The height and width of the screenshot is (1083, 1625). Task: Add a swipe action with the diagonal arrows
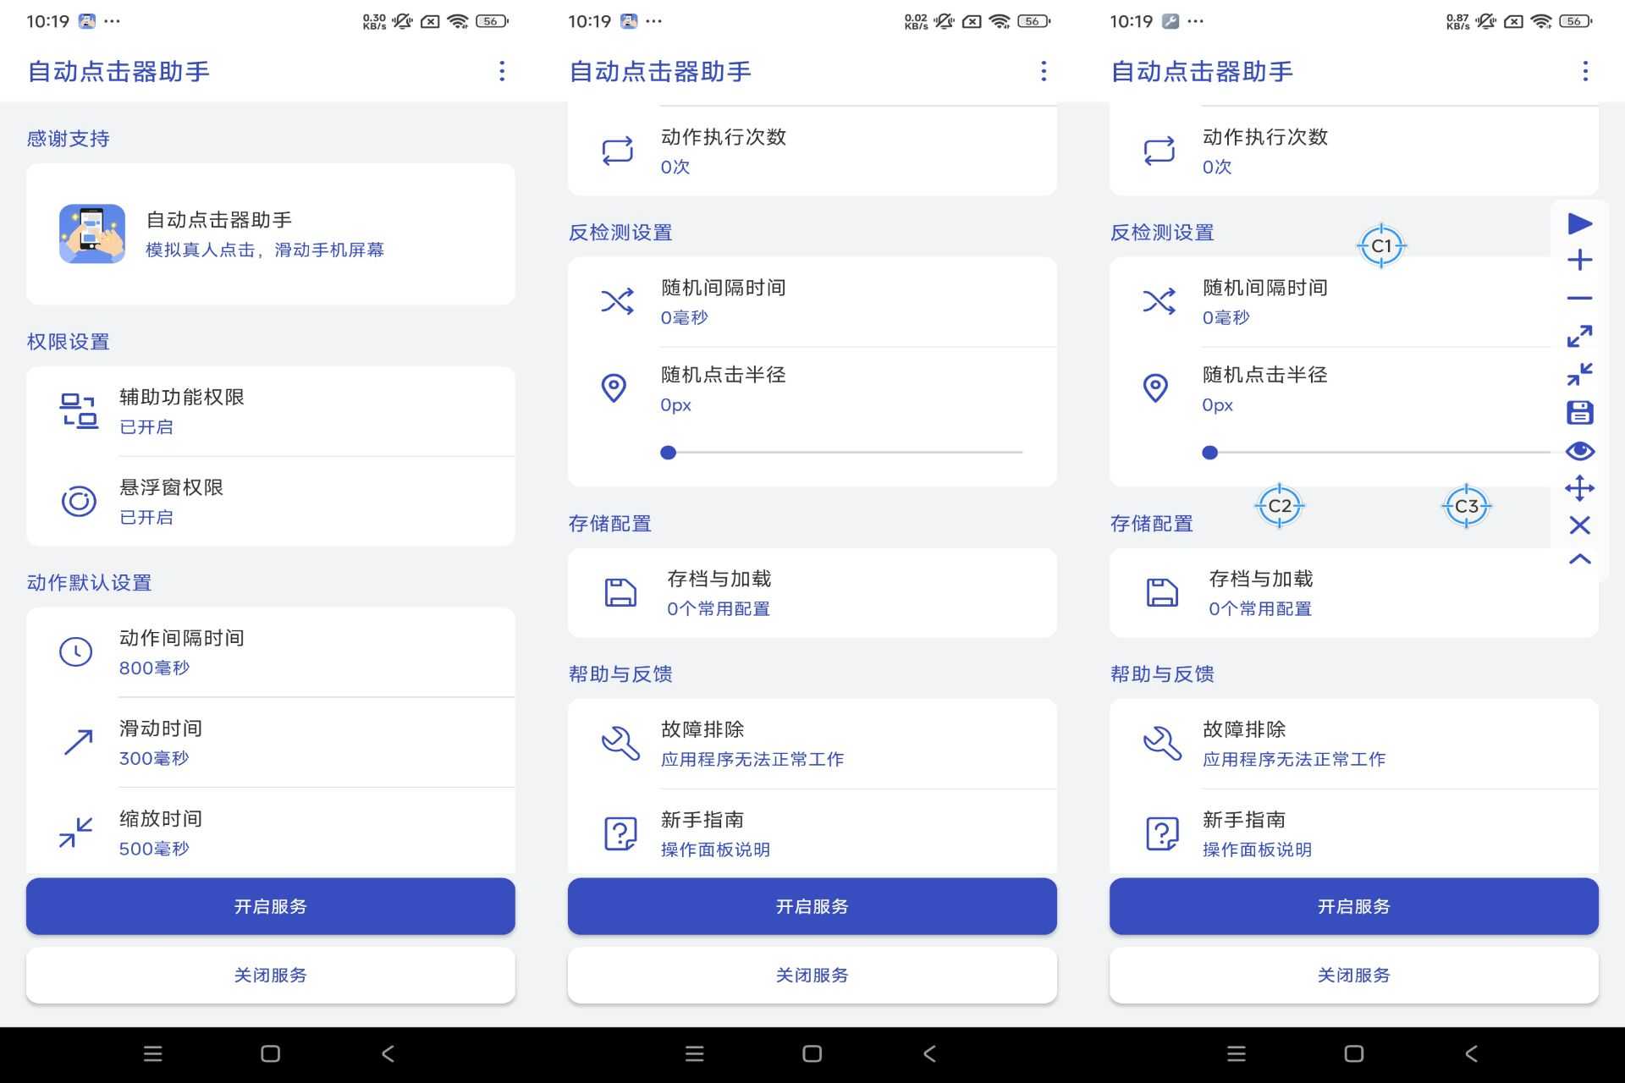point(1579,336)
